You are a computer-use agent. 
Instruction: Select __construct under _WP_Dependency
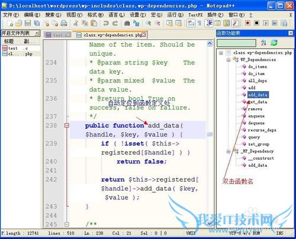coord(261,158)
